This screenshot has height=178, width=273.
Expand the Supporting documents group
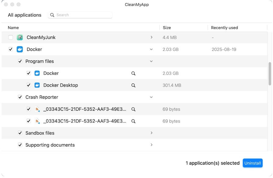pos(152,145)
